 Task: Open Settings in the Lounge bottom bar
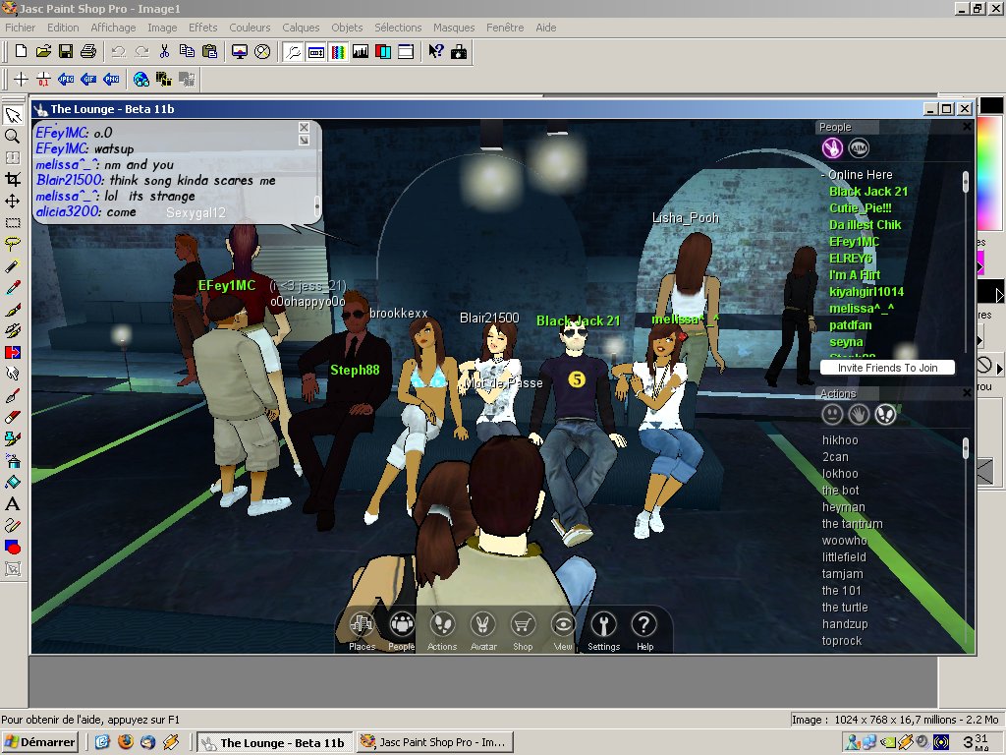pos(604,631)
